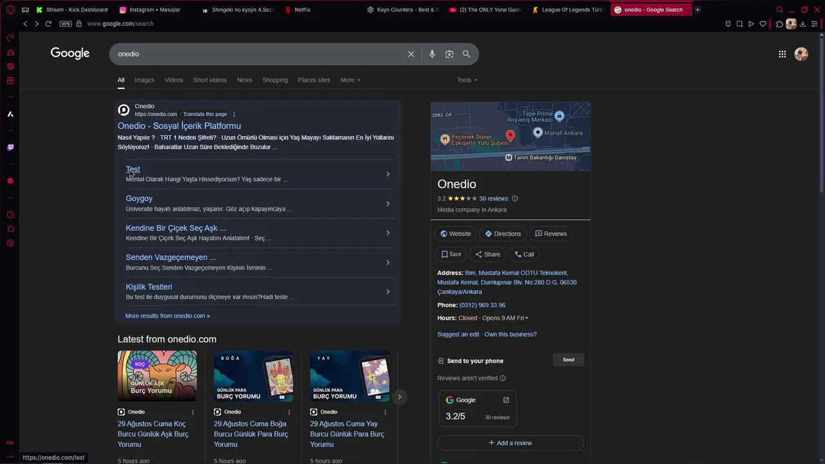The width and height of the screenshot is (825, 464).
Task: Open Easy Setup sliders icon
Action: 815,24
